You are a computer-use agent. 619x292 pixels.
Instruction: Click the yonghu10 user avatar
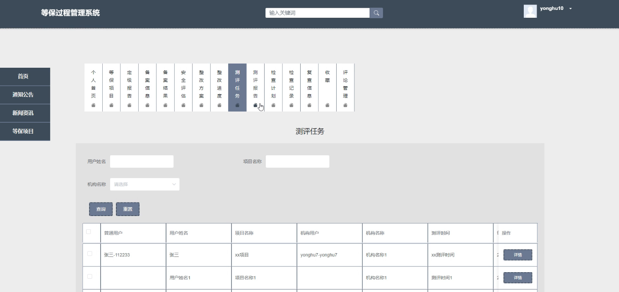[x=530, y=11]
